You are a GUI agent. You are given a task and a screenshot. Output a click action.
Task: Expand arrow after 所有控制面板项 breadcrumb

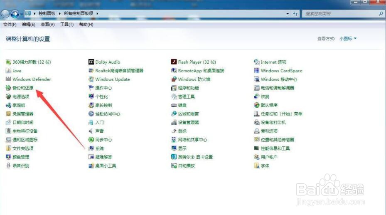click(x=97, y=14)
